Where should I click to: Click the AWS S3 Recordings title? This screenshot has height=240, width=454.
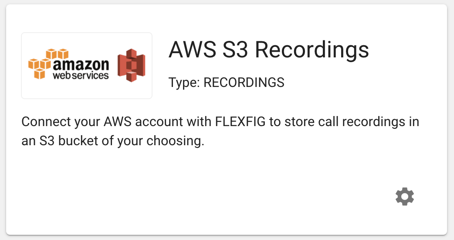pyautogui.click(x=269, y=50)
